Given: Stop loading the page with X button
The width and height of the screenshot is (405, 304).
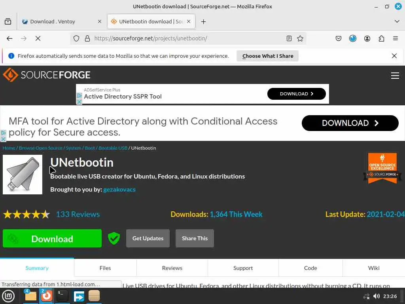Looking at the screenshot, I should [38, 38].
